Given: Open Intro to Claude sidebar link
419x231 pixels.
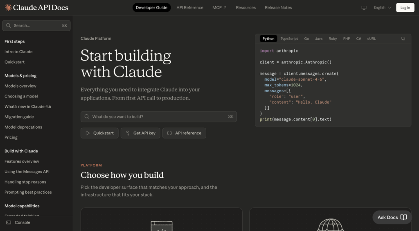Looking at the screenshot, I should coord(18,52).
